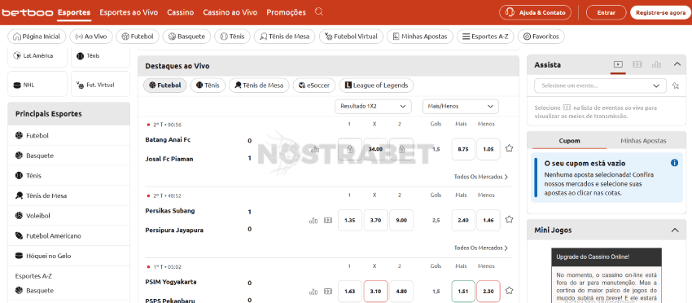Open the Cassino menu item
This screenshot has width=692, height=303.
coord(180,12)
